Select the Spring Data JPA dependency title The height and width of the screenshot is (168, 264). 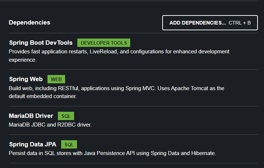[x=32, y=144]
